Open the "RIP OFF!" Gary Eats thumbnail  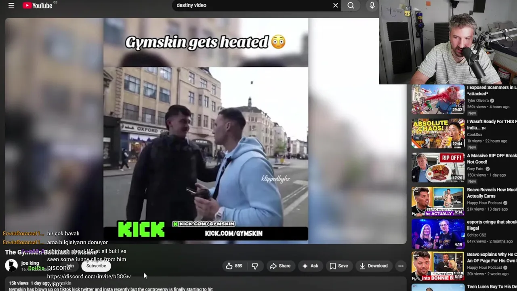pos(438,167)
